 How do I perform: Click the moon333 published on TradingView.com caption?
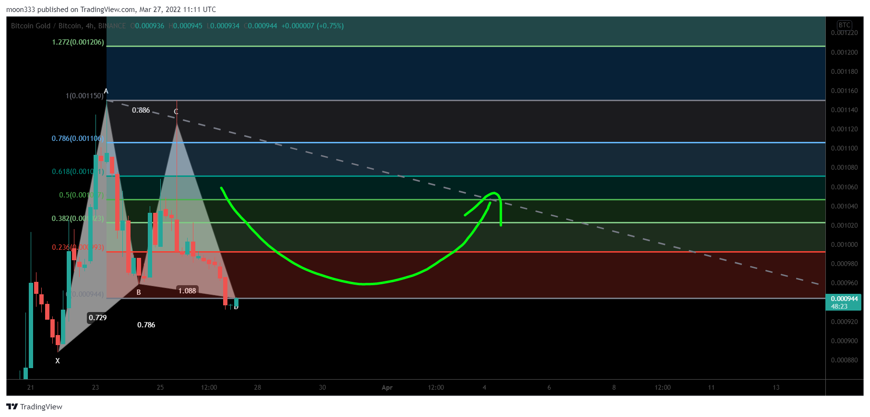[x=111, y=10]
